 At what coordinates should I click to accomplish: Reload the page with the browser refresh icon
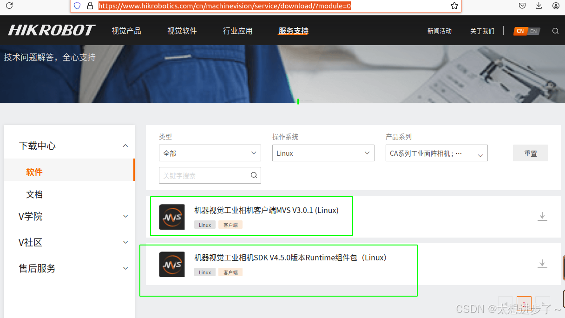click(x=9, y=6)
